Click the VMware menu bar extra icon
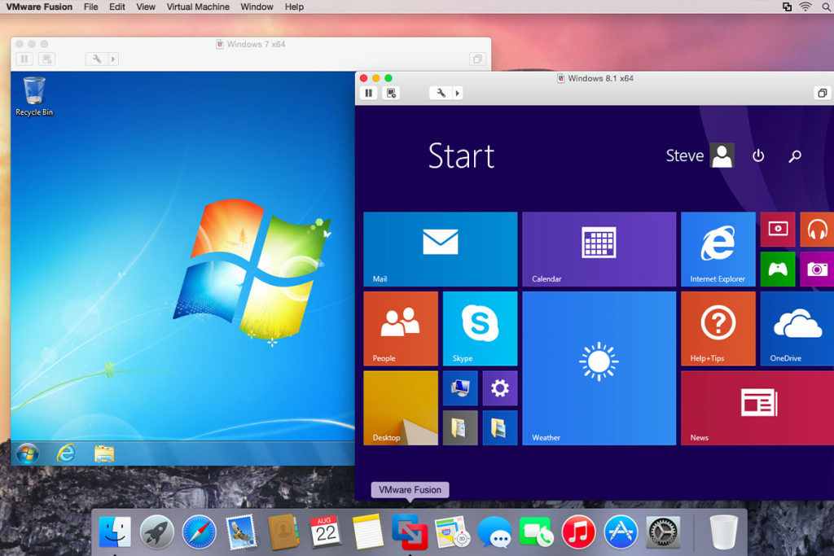The image size is (834, 556). [788, 7]
